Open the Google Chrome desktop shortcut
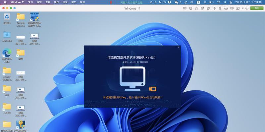 [21, 17]
